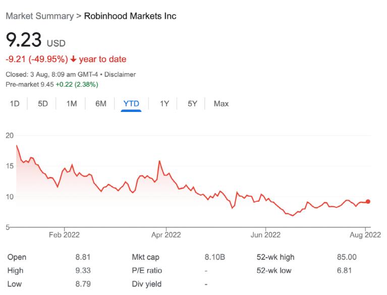Switch to the 5D time range

click(x=43, y=104)
